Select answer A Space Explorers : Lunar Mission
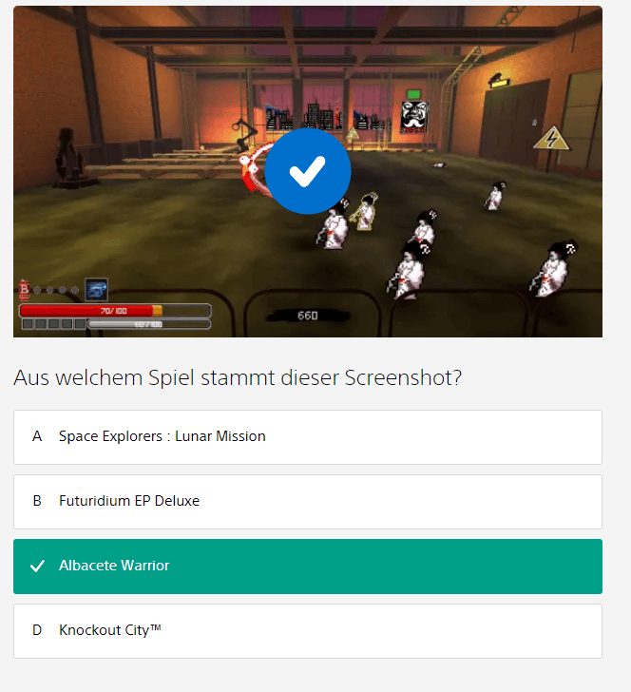The height and width of the screenshot is (692, 631). (x=308, y=437)
